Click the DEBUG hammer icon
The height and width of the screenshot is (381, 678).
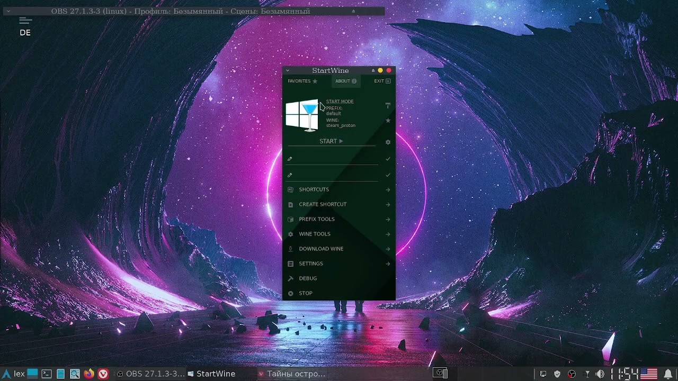coord(290,278)
